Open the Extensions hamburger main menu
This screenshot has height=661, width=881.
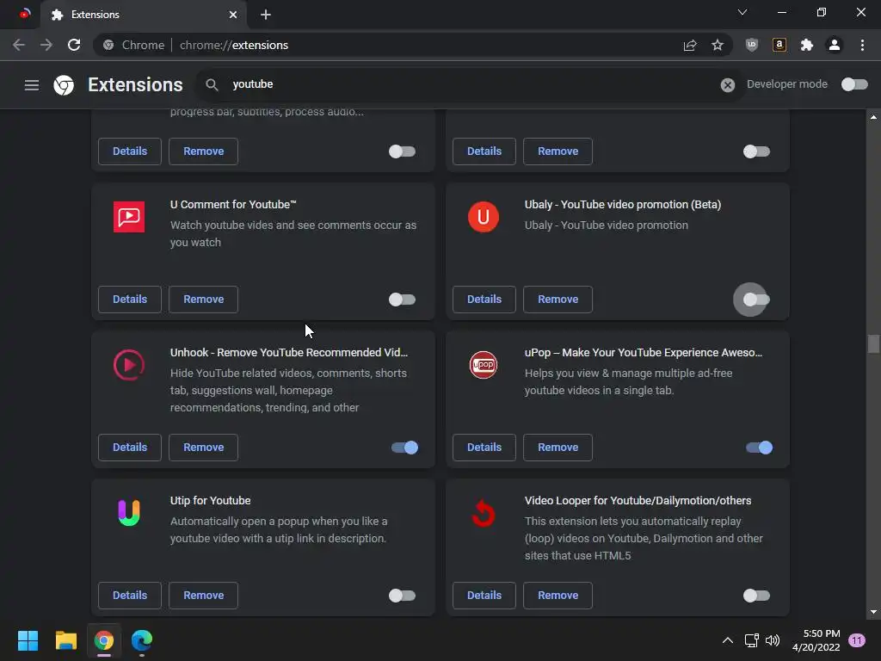[x=32, y=85]
